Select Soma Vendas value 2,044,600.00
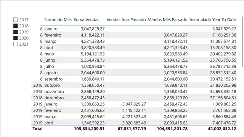This screenshot has width=244, height=137. point(93,73)
